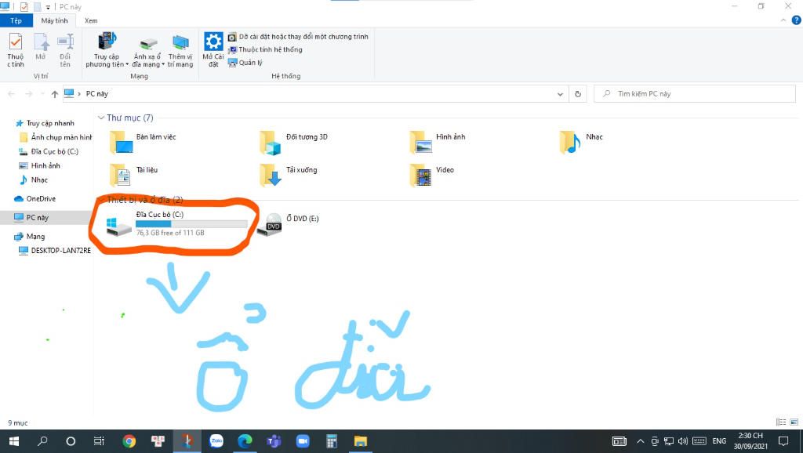This screenshot has height=453, width=803.
Task: Switch to the Máy tính tab
Action: (54, 20)
